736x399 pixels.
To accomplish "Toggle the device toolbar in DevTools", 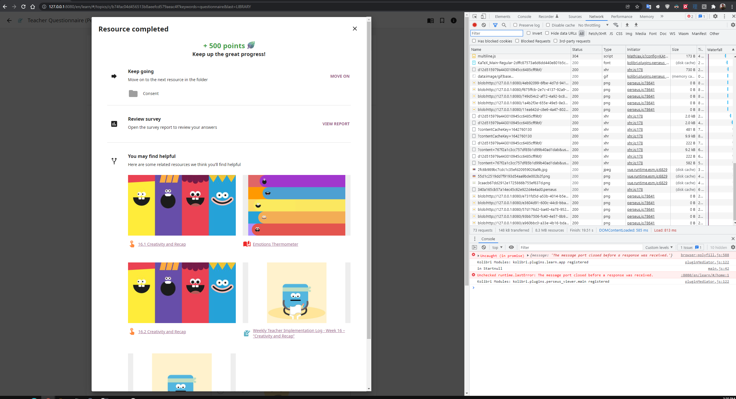I will pos(483,16).
